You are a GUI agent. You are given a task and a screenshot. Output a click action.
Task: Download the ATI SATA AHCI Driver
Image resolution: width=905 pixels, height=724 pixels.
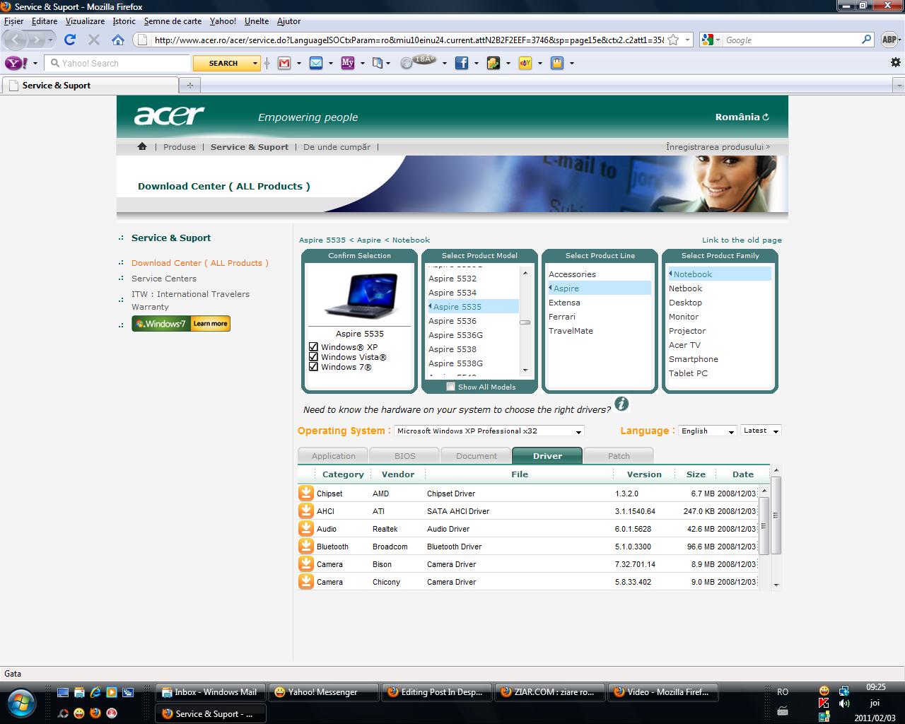tap(306, 510)
